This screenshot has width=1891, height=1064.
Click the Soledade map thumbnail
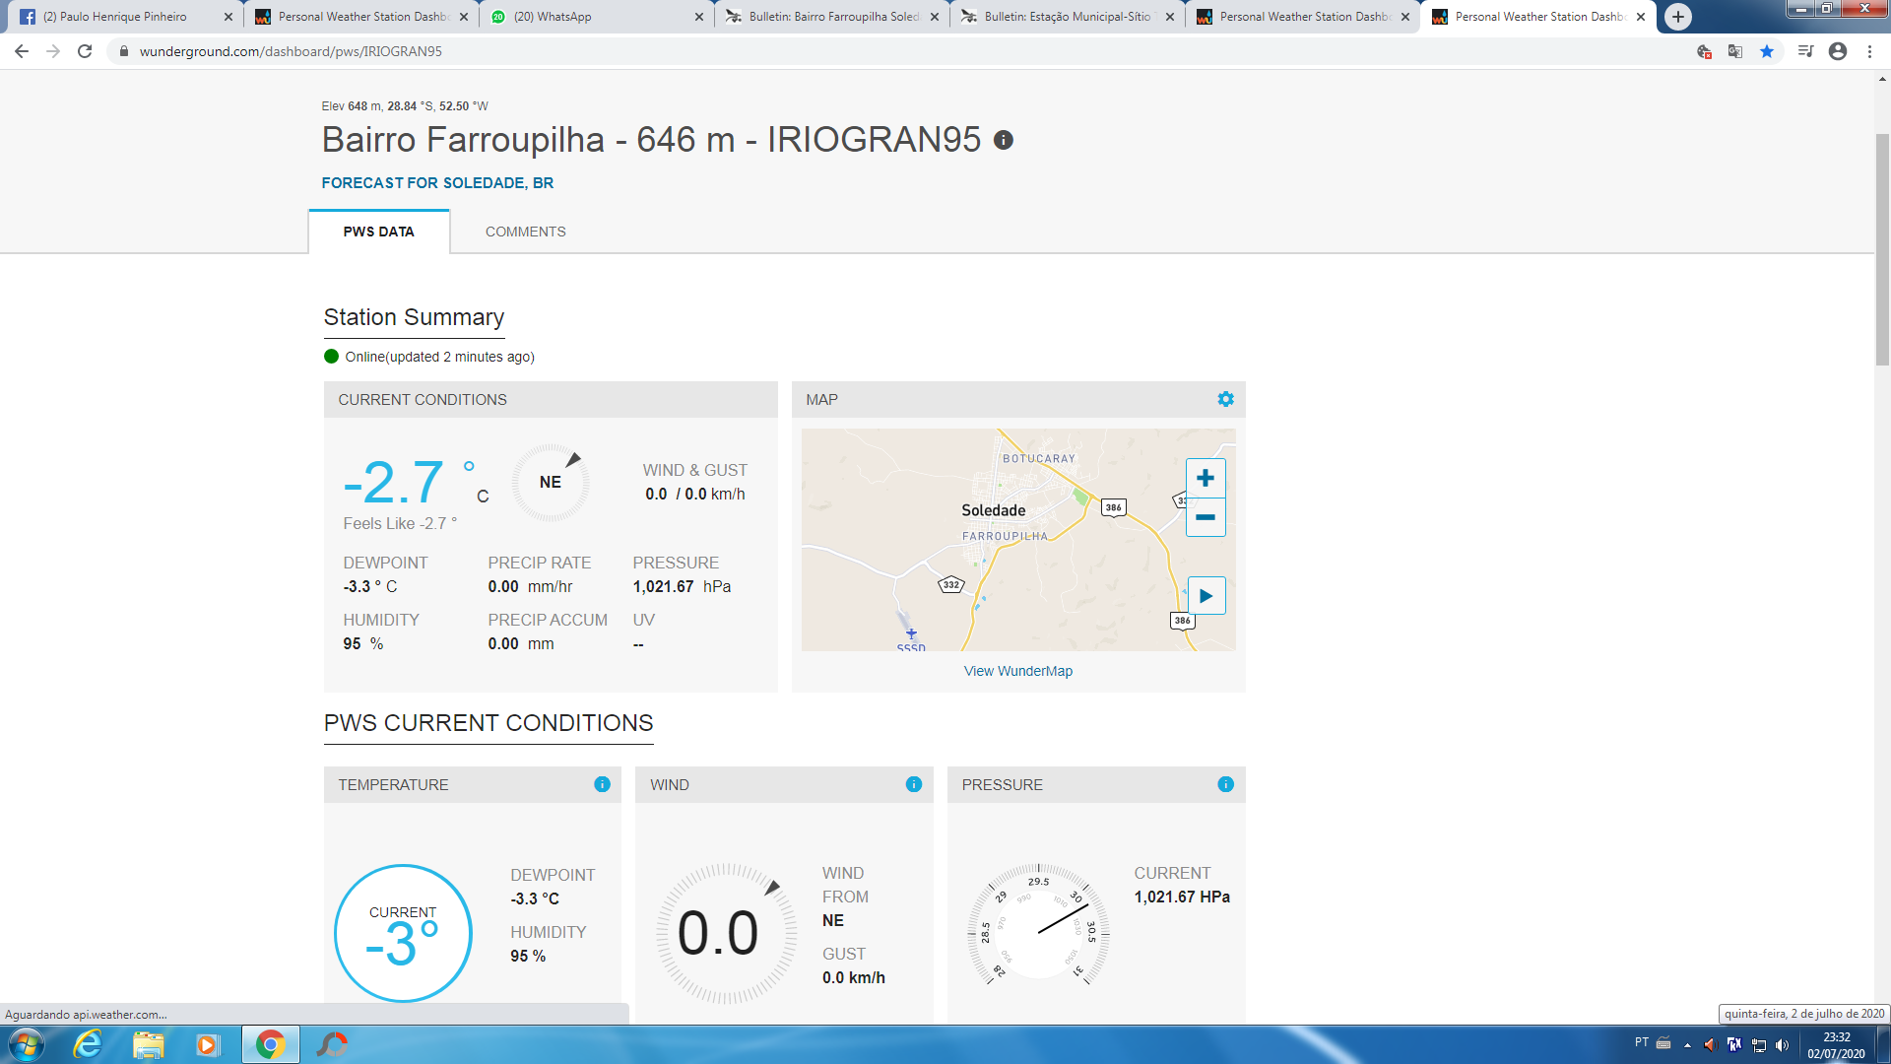click(1018, 540)
